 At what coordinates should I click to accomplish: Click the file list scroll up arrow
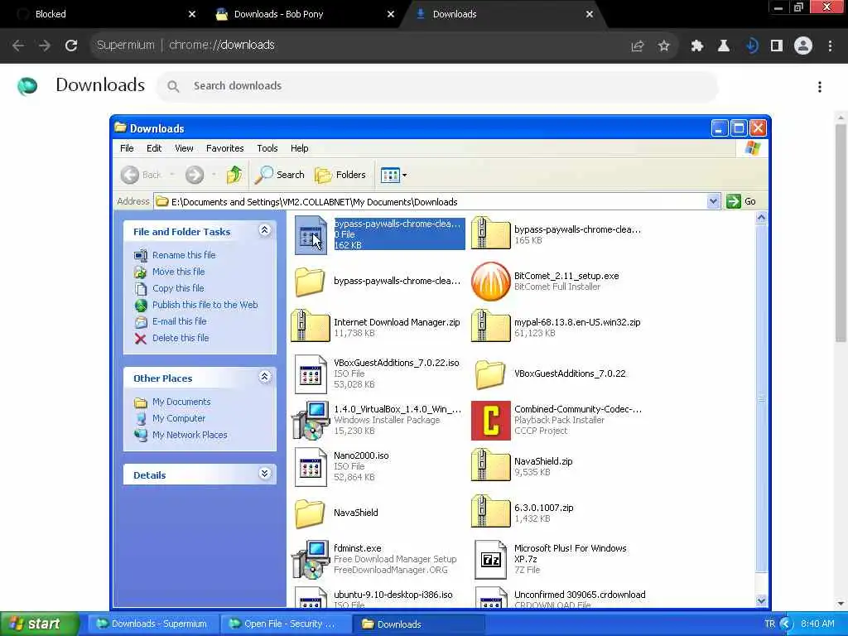tap(761, 218)
